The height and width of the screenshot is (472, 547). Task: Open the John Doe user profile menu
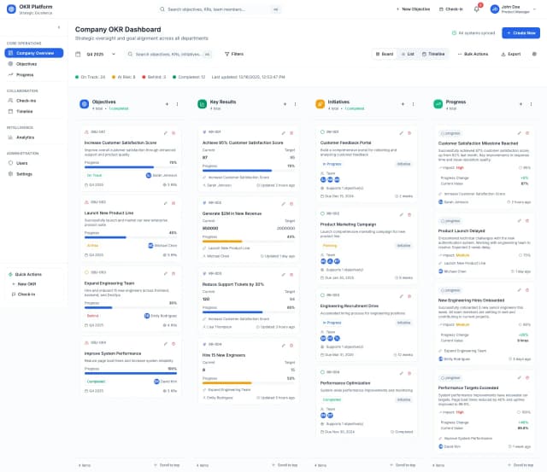513,9
